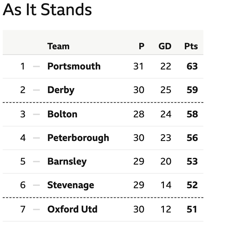Click the P column header

pyautogui.click(x=142, y=46)
